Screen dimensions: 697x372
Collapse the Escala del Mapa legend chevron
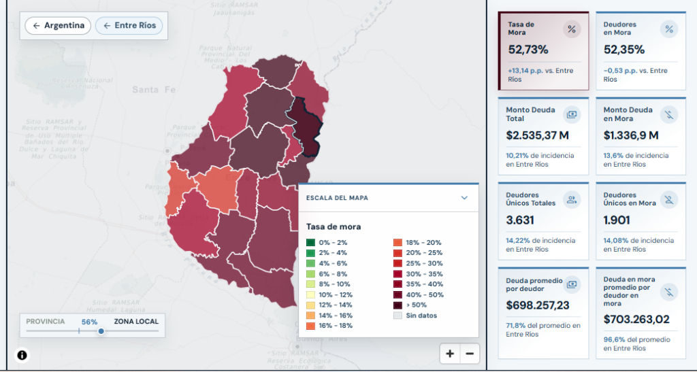pos(464,197)
